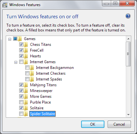Select the More Games label
Screen dimensions: 137x134
coord(41,96)
